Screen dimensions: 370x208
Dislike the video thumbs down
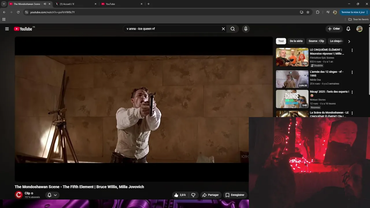click(193, 195)
